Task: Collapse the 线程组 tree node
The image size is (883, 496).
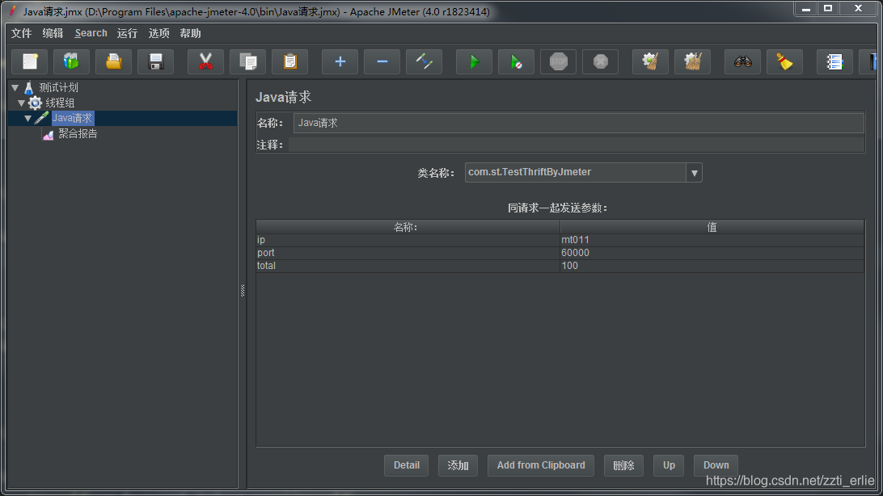Action: [x=22, y=103]
